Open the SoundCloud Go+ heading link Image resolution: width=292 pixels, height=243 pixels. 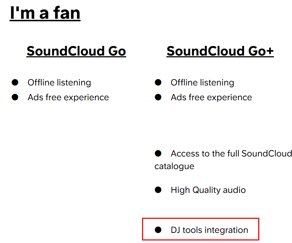coord(220,51)
